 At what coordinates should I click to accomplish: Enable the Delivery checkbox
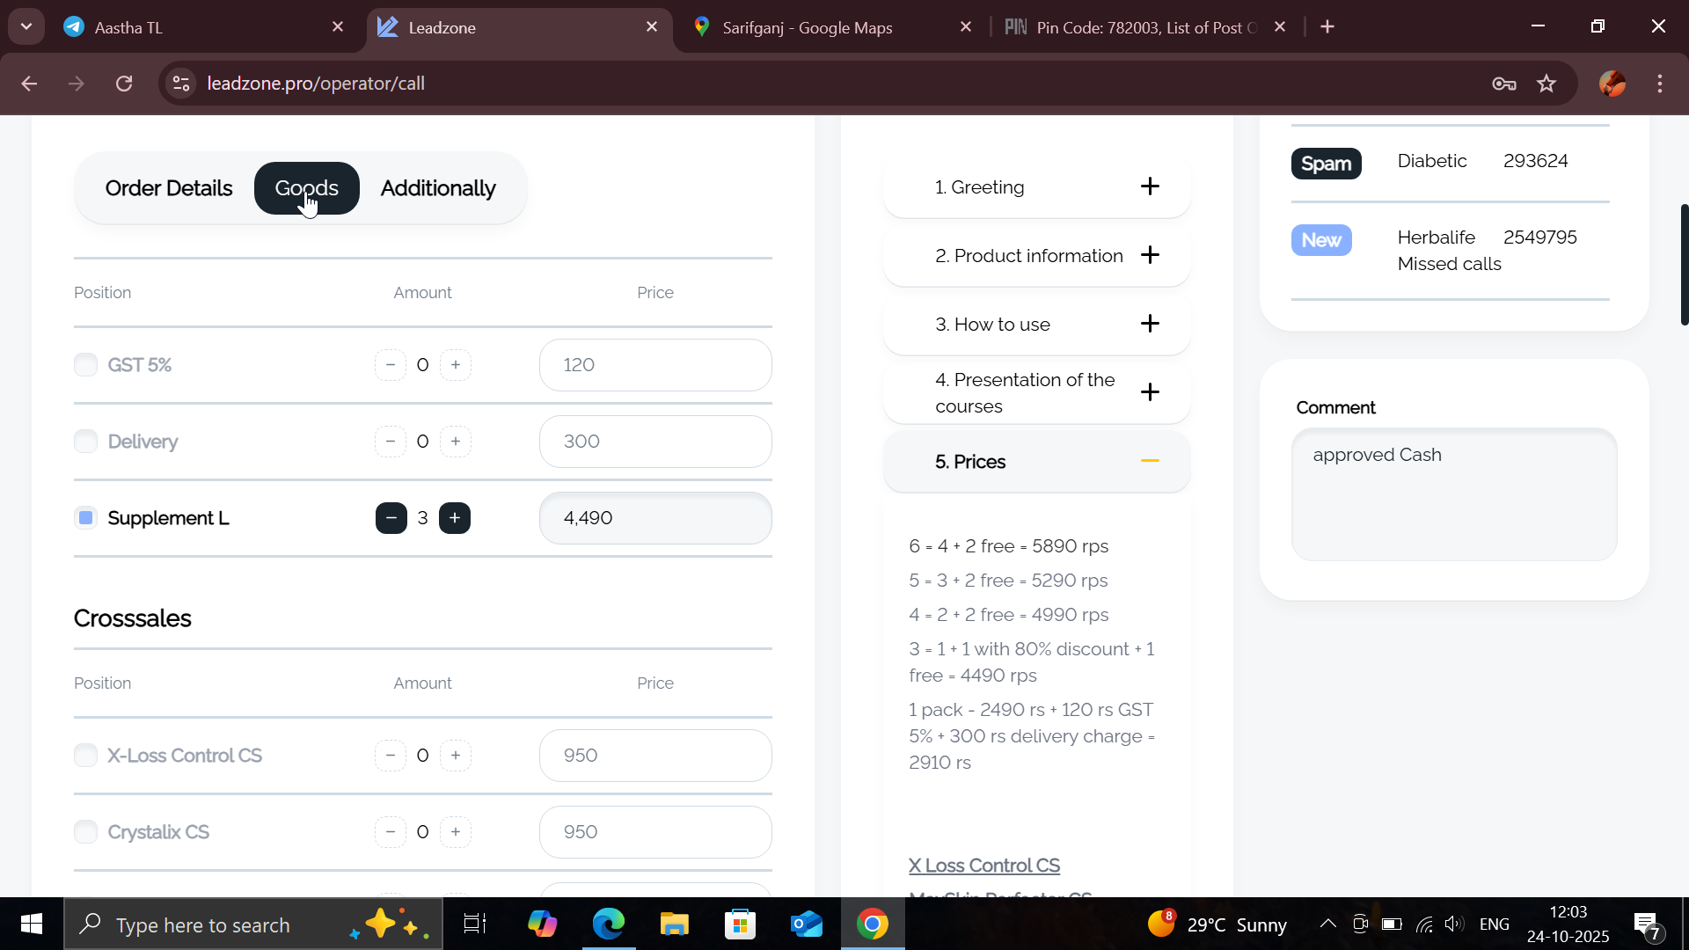click(x=85, y=442)
